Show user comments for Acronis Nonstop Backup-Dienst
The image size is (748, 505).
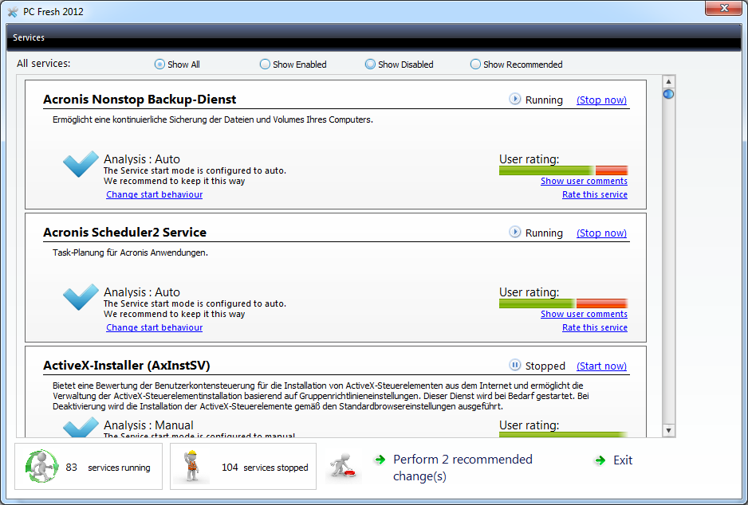click(x=584, y=181)
